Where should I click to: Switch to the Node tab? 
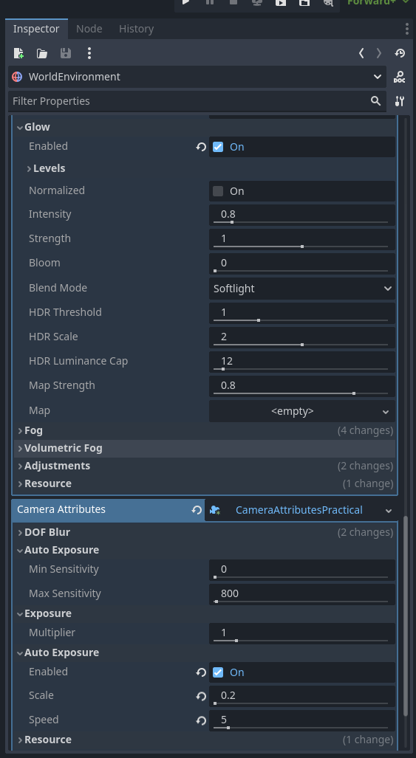pos(89,29)
